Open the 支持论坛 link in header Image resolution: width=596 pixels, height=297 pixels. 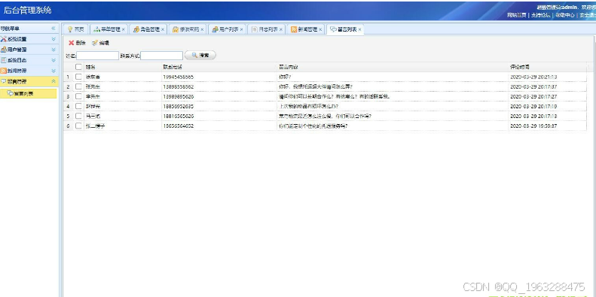coord(540,15)
